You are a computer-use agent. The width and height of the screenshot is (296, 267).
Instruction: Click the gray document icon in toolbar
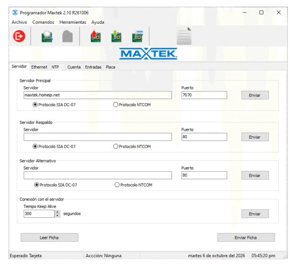click(184, 36)
